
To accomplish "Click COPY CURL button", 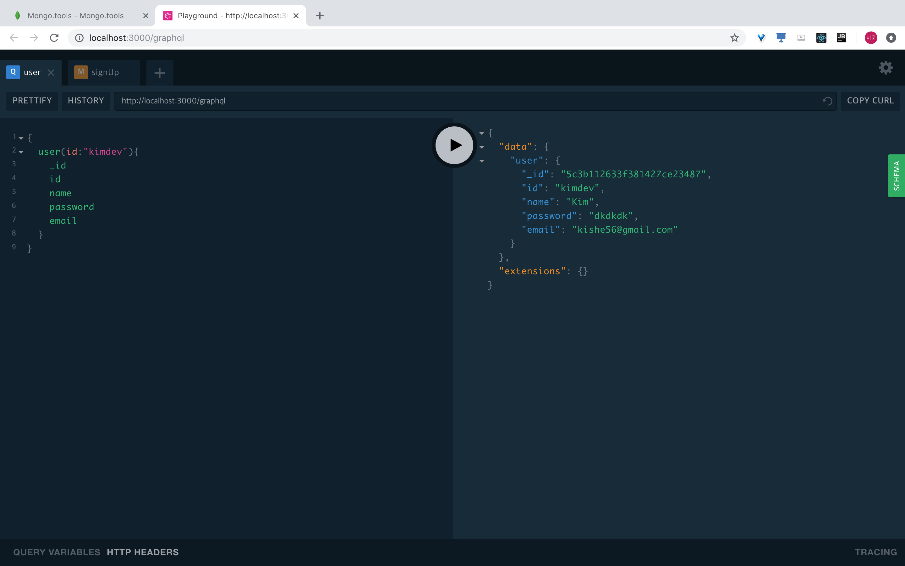I will [x=870, y=101].
